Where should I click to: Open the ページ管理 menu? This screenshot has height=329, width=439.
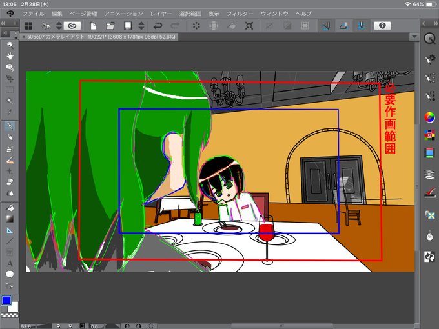click(83, 14)
